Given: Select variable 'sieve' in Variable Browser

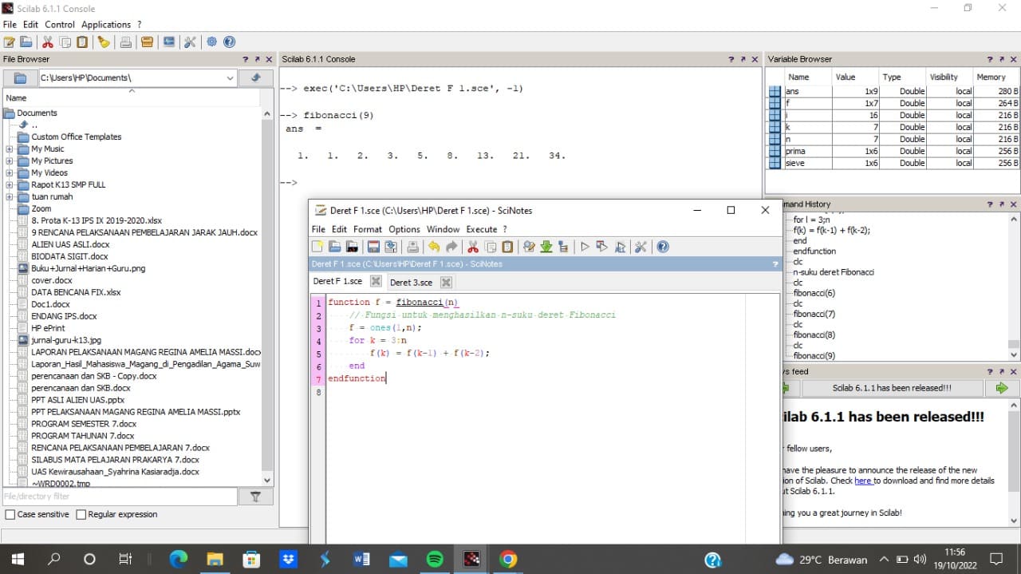Looking at the screenshot, I should (x=893, y=163).
